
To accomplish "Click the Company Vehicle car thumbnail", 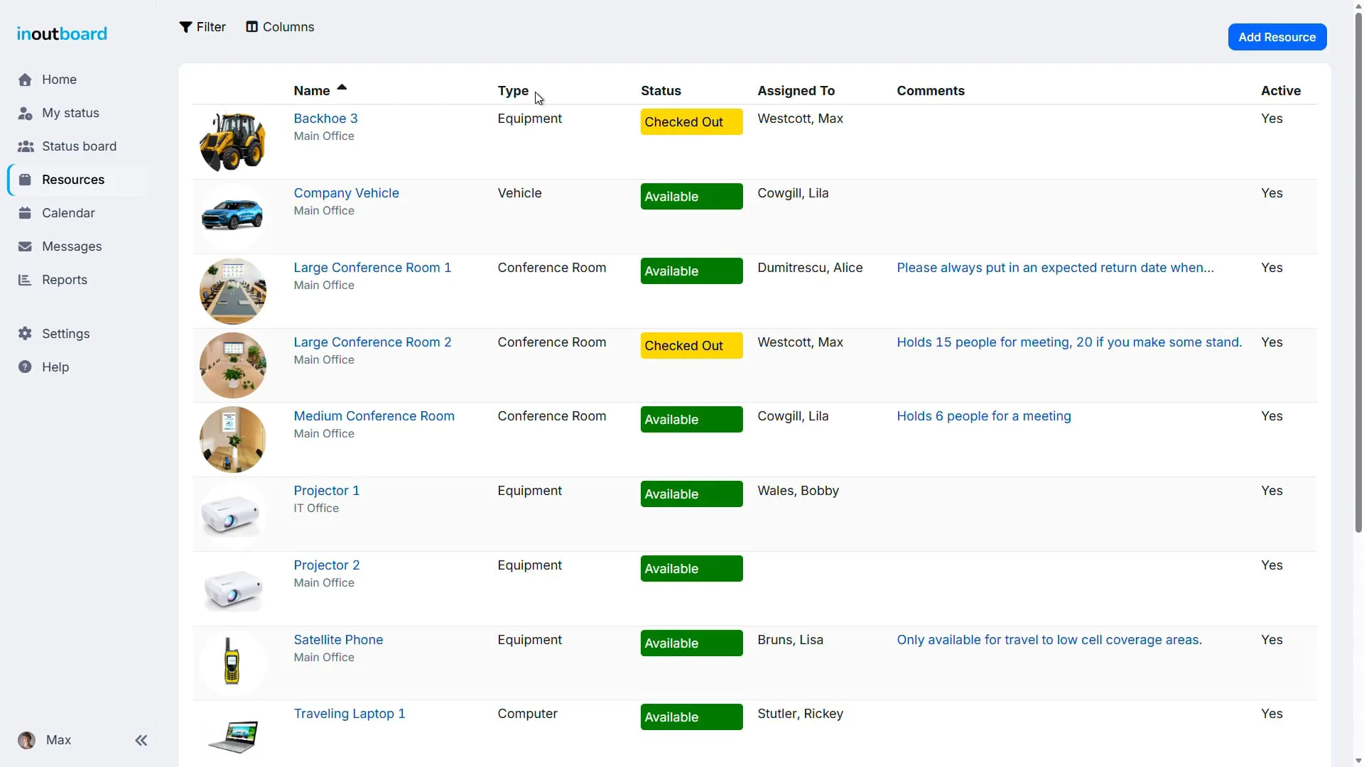I will pyautogui.click(x=232, y=216).
